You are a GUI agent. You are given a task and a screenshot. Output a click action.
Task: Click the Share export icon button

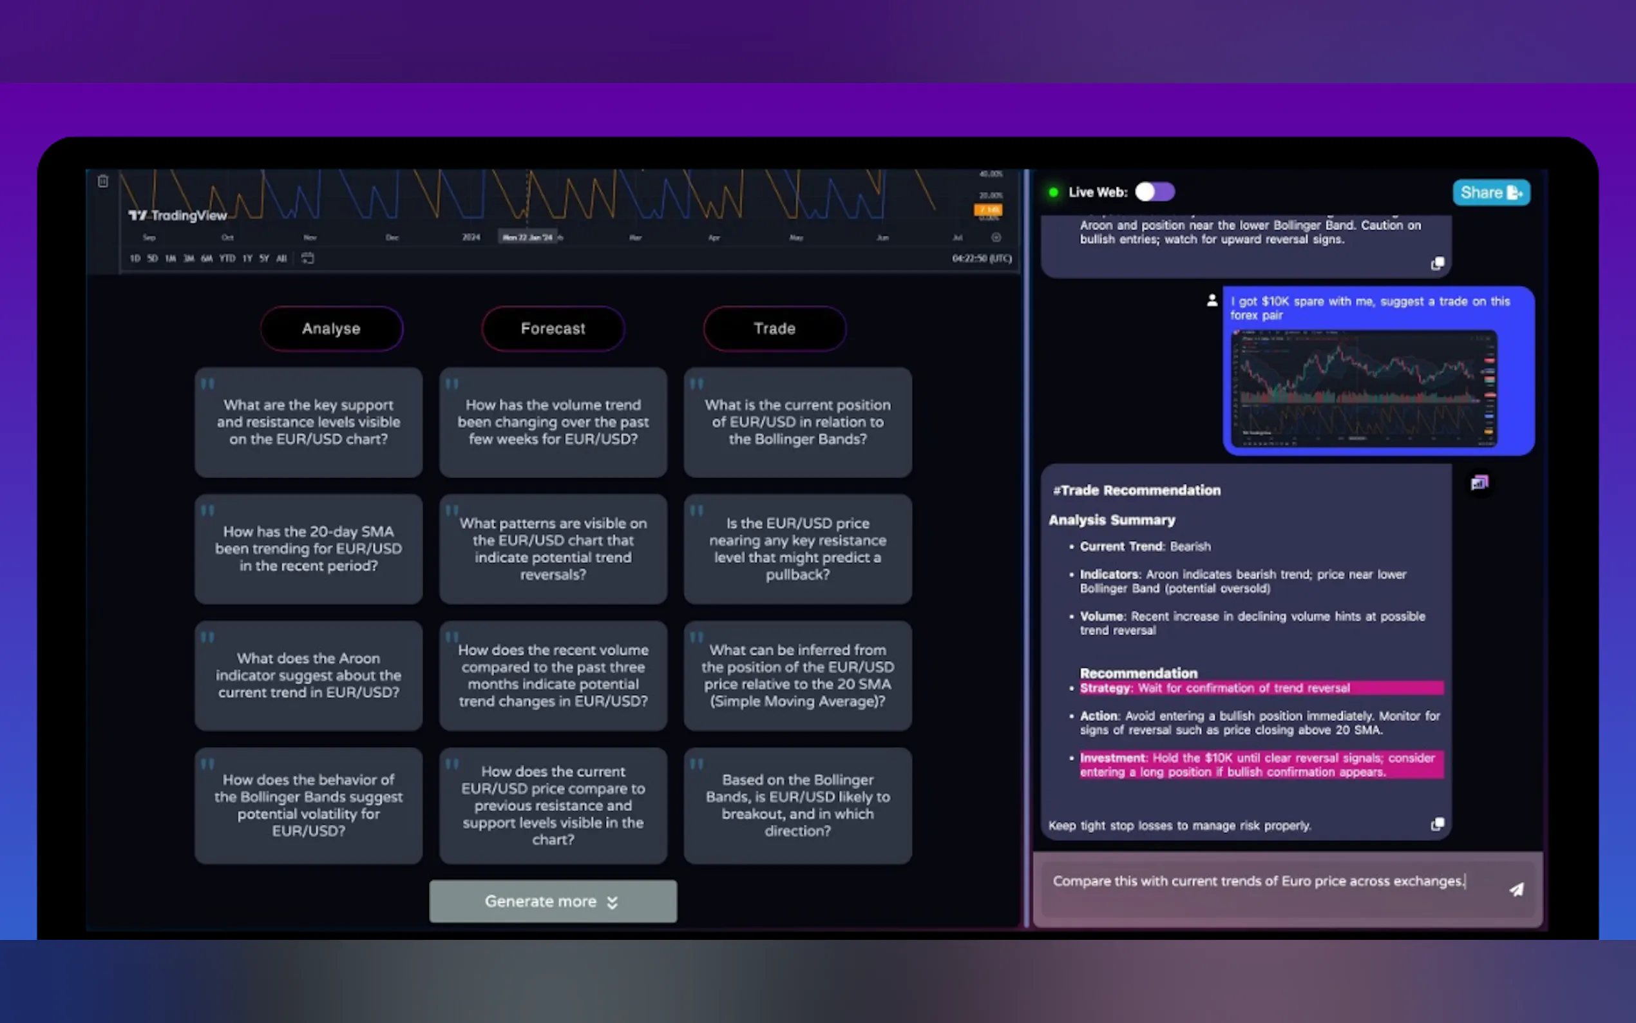pos(1490,193)
